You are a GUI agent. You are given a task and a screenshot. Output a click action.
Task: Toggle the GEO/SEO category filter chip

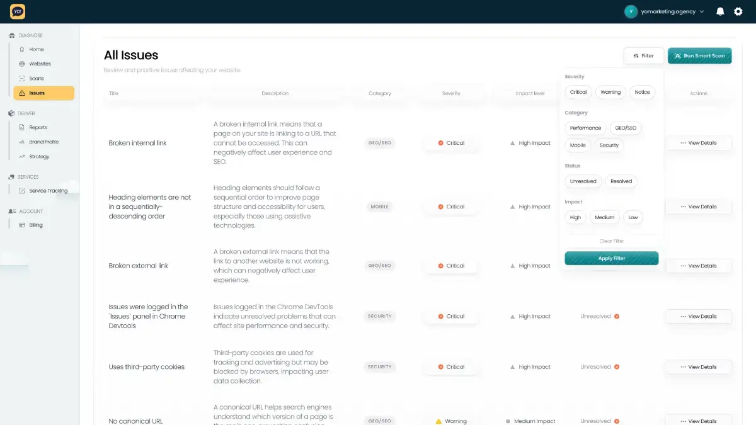coord(626,128)
